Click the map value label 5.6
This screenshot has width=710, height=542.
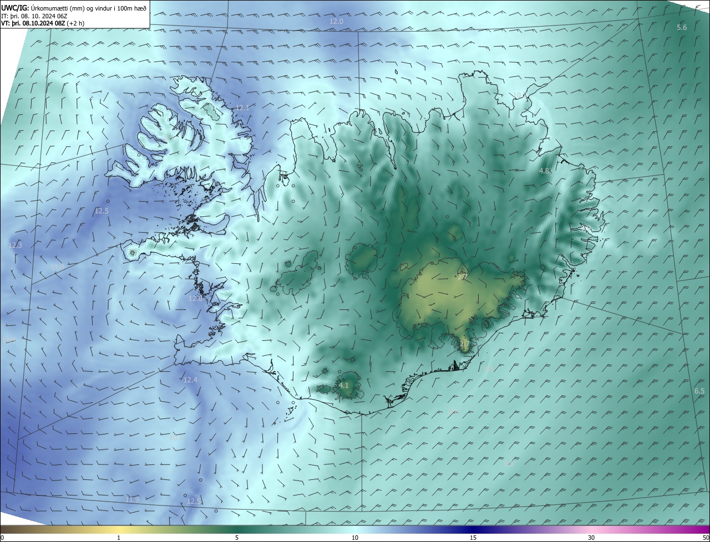tap(682, 28)
